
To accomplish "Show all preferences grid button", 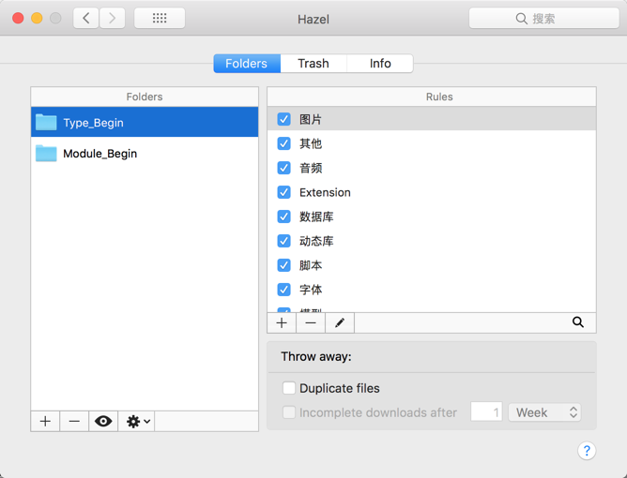I will [160, 18].
